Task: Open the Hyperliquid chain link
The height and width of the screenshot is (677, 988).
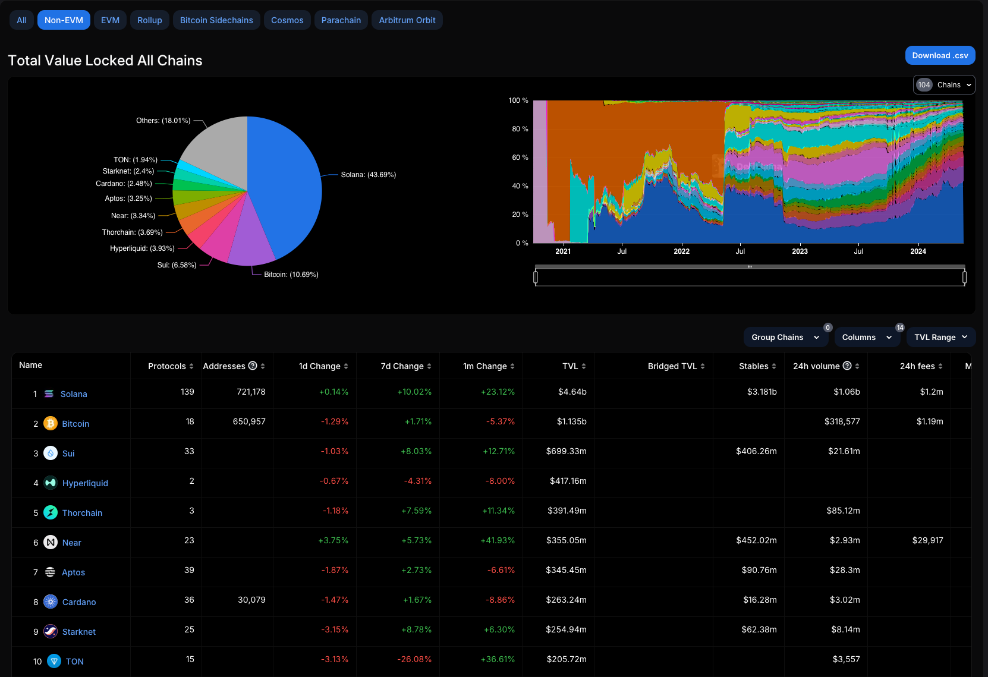Action: [85, 483]
